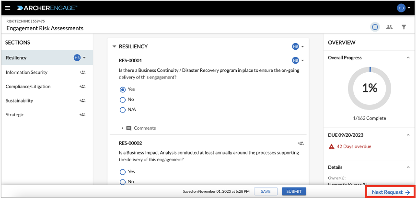Open the HB user profile dropdown
This screenshot has height=200, width=417.
point(404,8)
